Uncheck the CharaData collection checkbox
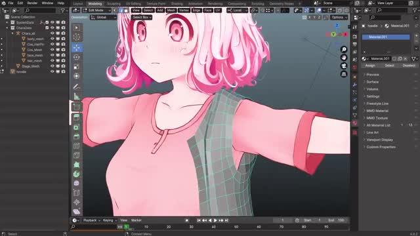The width and height of the screenshot is (420, 236). [x=47, y=28]
